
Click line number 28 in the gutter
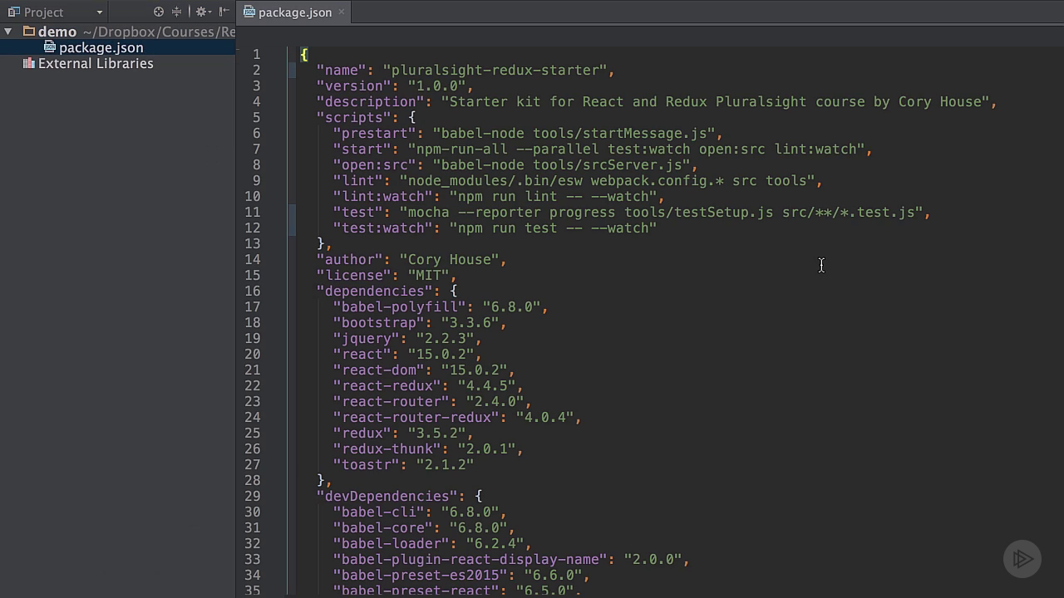pyautogui.click(x=252, y=480)
